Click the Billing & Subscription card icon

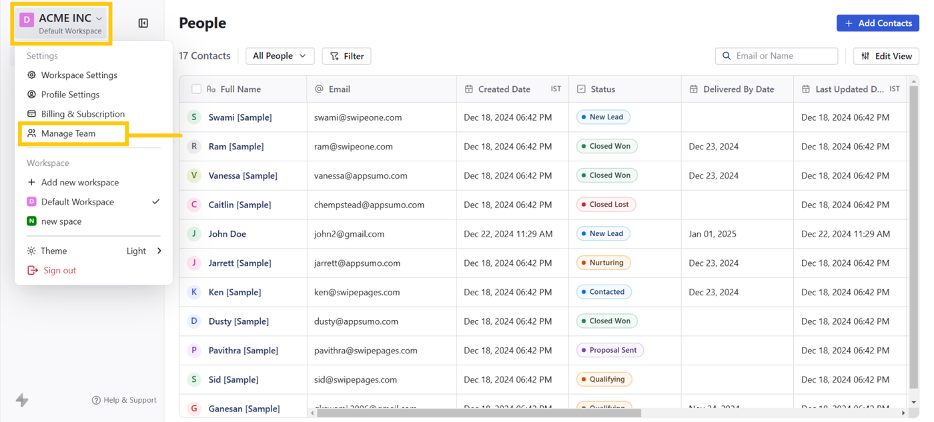(x=31, y=114)
